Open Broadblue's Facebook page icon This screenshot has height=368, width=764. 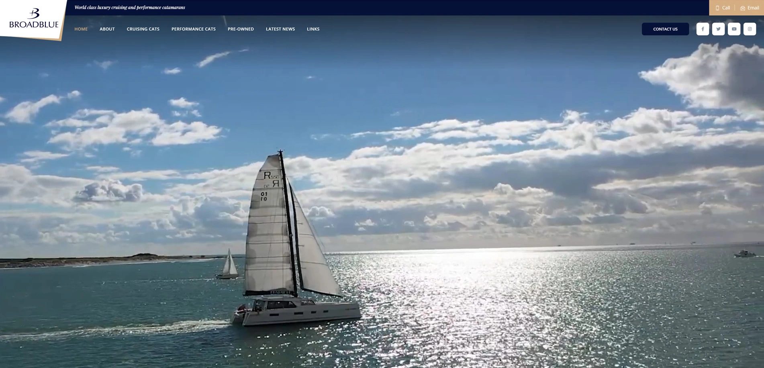(703, 29)
